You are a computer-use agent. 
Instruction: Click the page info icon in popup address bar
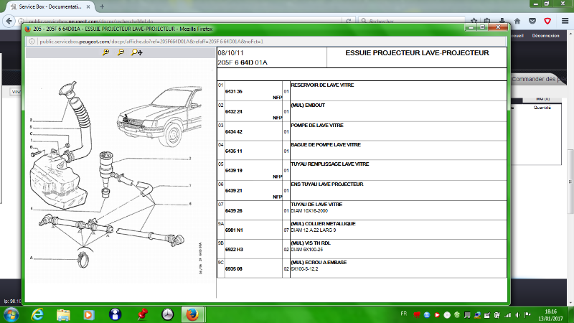click(30, 42)
